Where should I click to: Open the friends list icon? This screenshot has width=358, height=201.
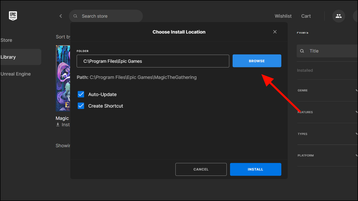339,16
